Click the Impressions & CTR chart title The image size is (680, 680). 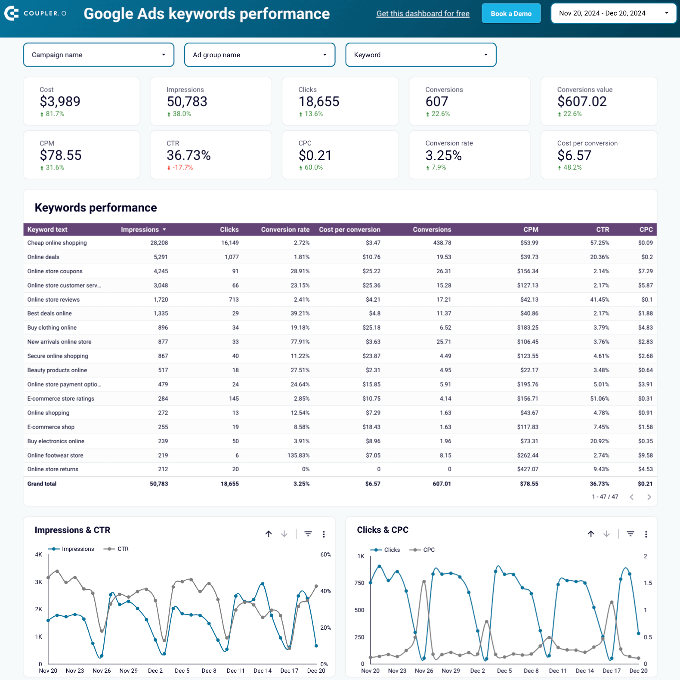[x=72, y=530]
